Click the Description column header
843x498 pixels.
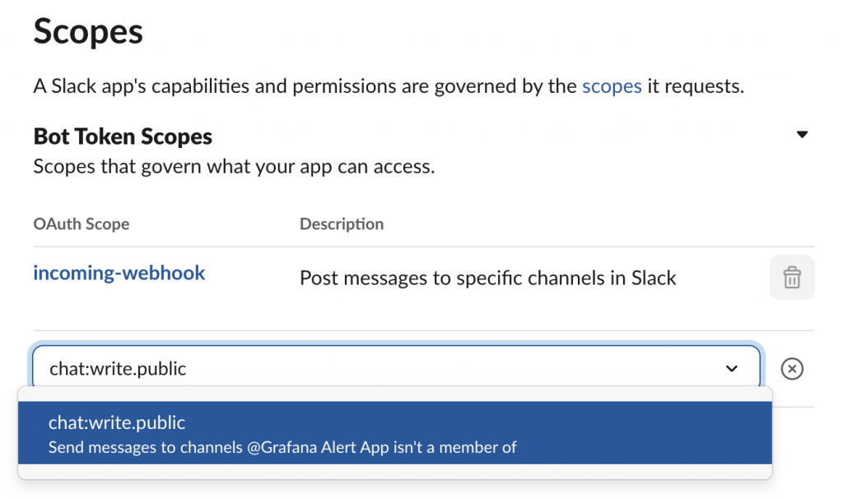pyautogui.click(x=342, y=224)
